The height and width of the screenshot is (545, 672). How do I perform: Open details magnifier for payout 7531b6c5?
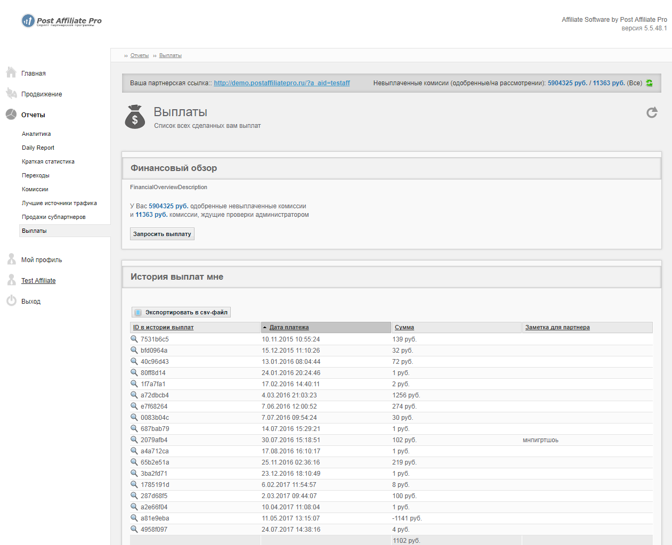pyautogui.click(x=134, y=339)
